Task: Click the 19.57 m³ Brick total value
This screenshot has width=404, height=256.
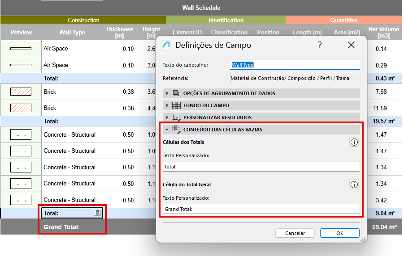Action: [x=384, y=121]
